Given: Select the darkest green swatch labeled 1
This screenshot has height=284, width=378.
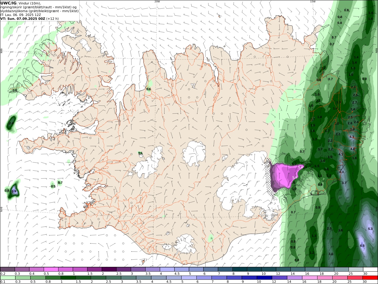Looking at the screenshot, I should point(68,278).
